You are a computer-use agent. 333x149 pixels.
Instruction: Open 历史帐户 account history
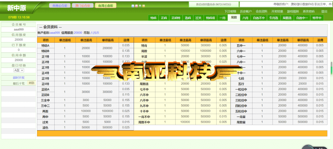[246, 11]
